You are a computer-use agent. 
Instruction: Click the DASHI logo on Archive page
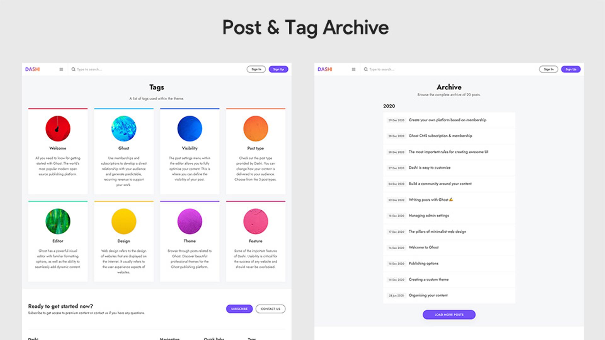point(326,69)
